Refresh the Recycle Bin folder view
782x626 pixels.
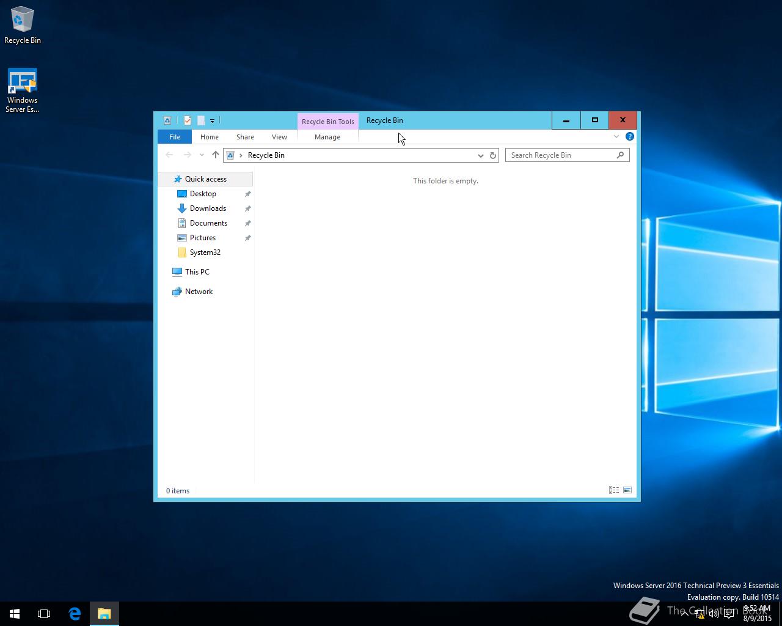click(x=493, y=155)
